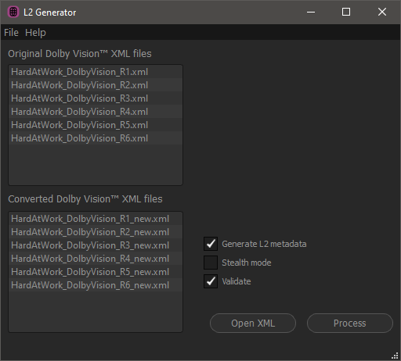Select HardAtWork_DolbyVision_R5.xml in original list

pyautogui.click(x=96, y=125)
